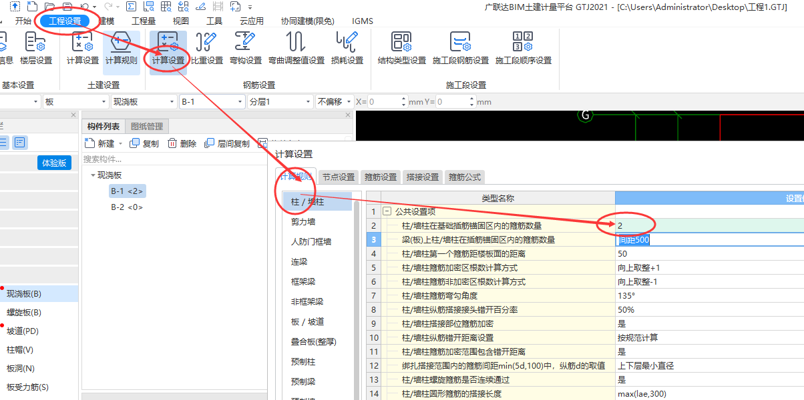
Task: Collapse the 公共设置项 group in table
Action: (386, 211)
